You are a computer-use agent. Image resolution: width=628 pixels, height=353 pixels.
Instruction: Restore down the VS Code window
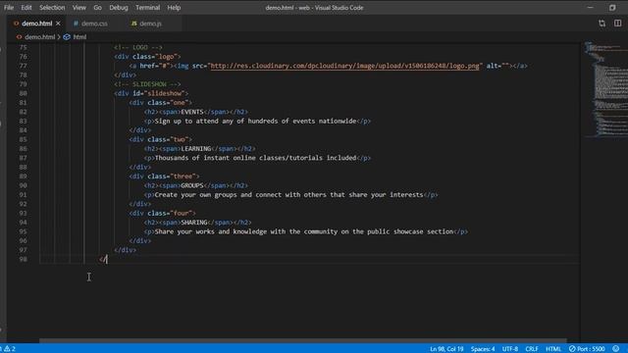coord(612,8)
